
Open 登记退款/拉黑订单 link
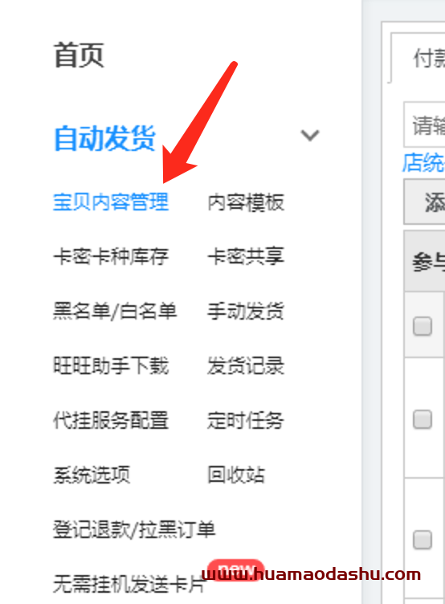pos(134,529)
